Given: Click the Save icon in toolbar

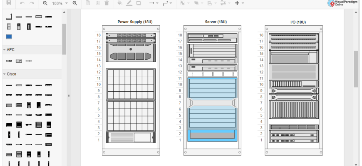Looking at the screenshot, I should 9,3.
